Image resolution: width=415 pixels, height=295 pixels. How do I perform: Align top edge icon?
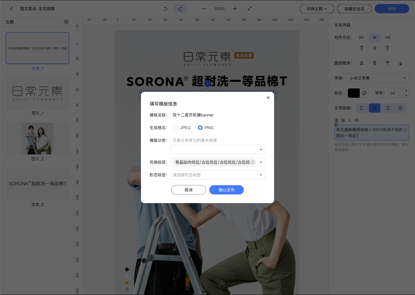pyautogui.click(x=362, y=48)
